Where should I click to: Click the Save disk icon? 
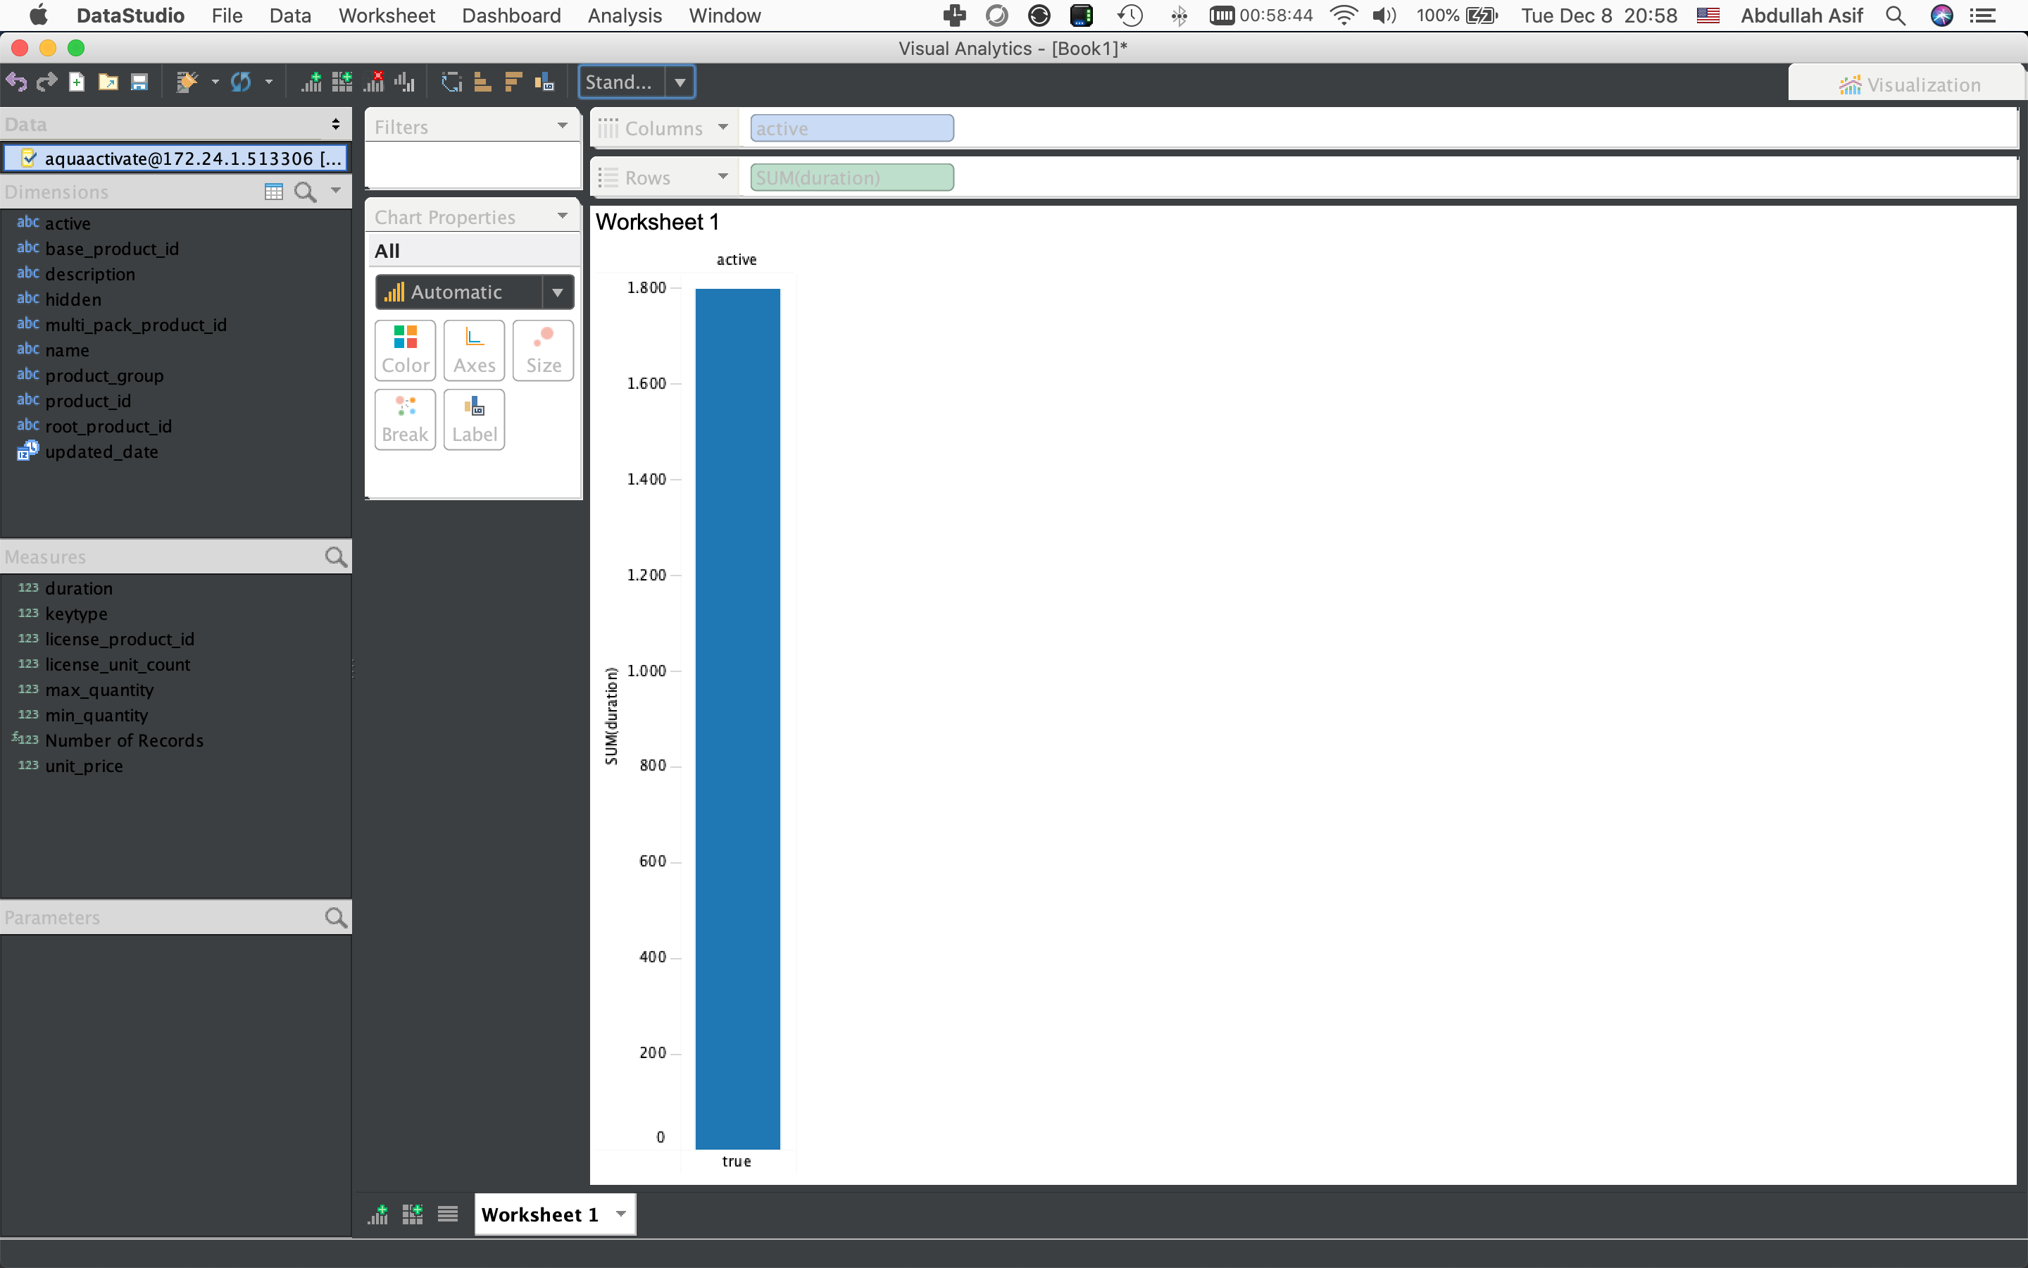click(139, 82)
